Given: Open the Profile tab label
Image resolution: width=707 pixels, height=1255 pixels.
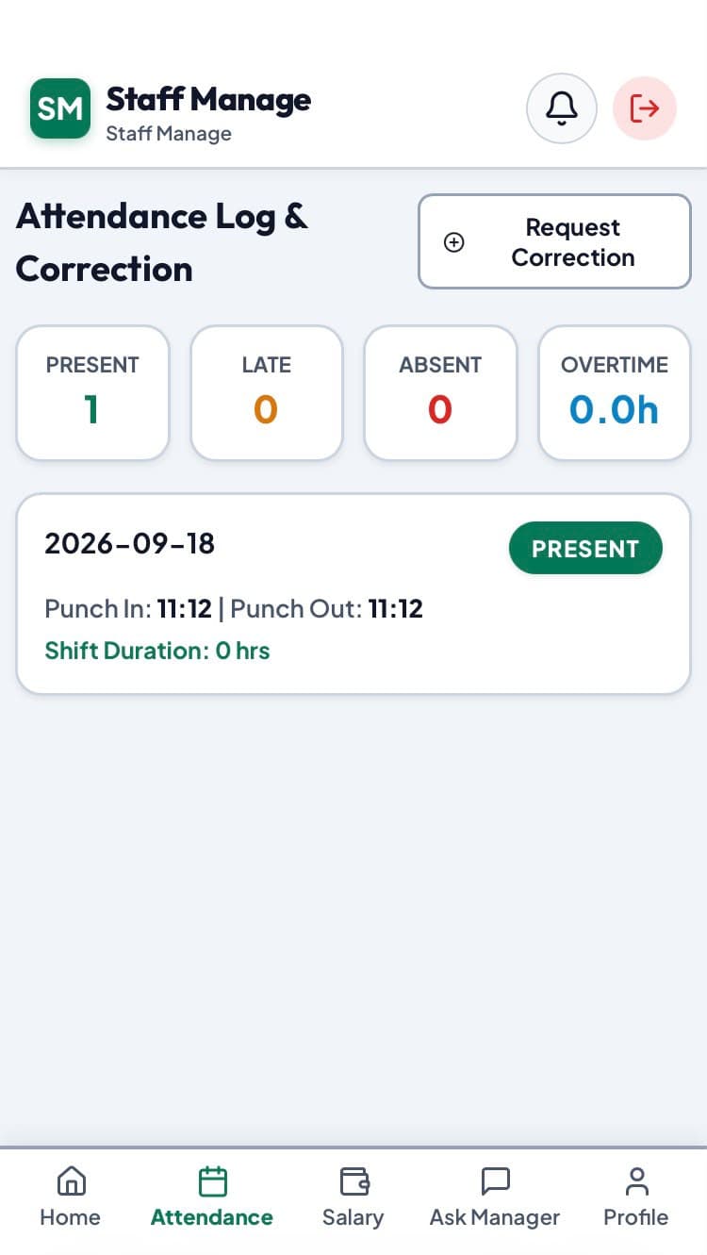Looking at the screenshot, I should pyautogui.click(x=636, y=1217).
